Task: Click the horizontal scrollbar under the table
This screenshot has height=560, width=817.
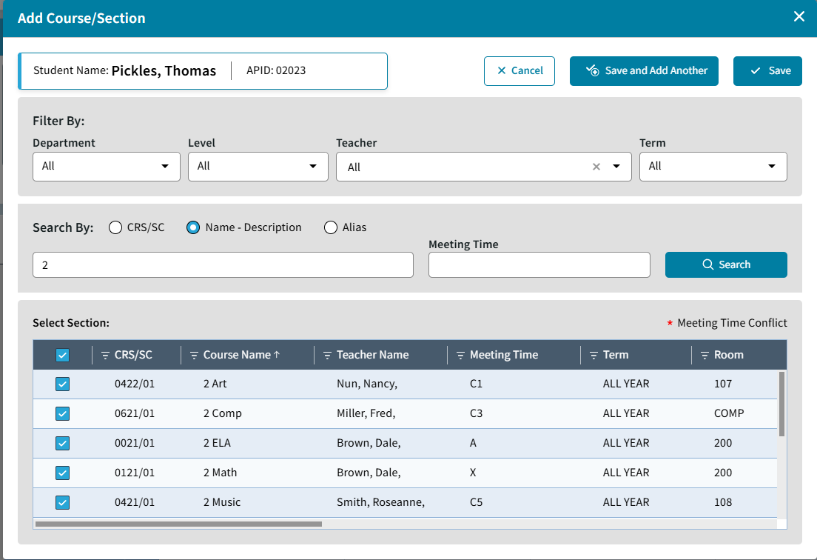Action: click(x=179, y=524)
